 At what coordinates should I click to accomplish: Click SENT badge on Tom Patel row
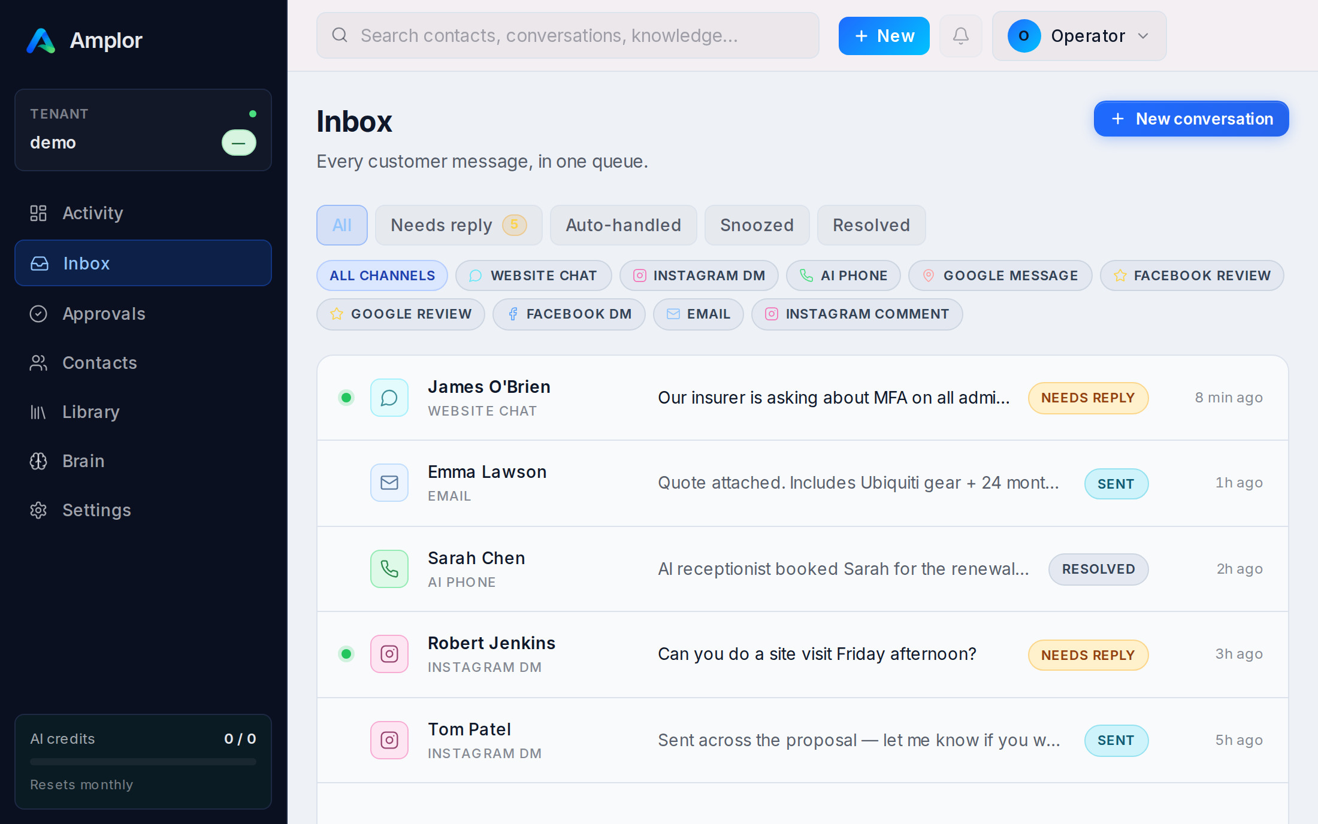click(1117, 740)
